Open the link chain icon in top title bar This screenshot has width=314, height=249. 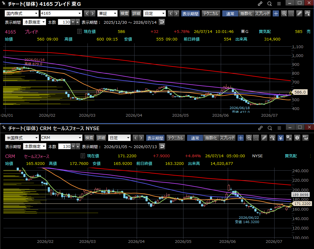[260, 4]
